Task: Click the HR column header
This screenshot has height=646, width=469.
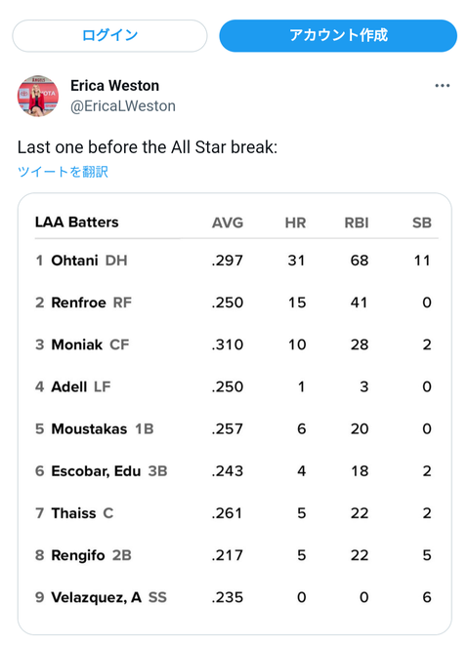Action: coord(295,222)
